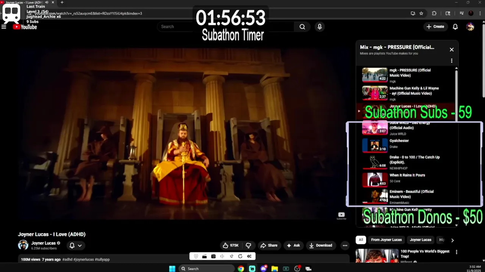Select Drake - 0 to 100 playlist entry

406,162
